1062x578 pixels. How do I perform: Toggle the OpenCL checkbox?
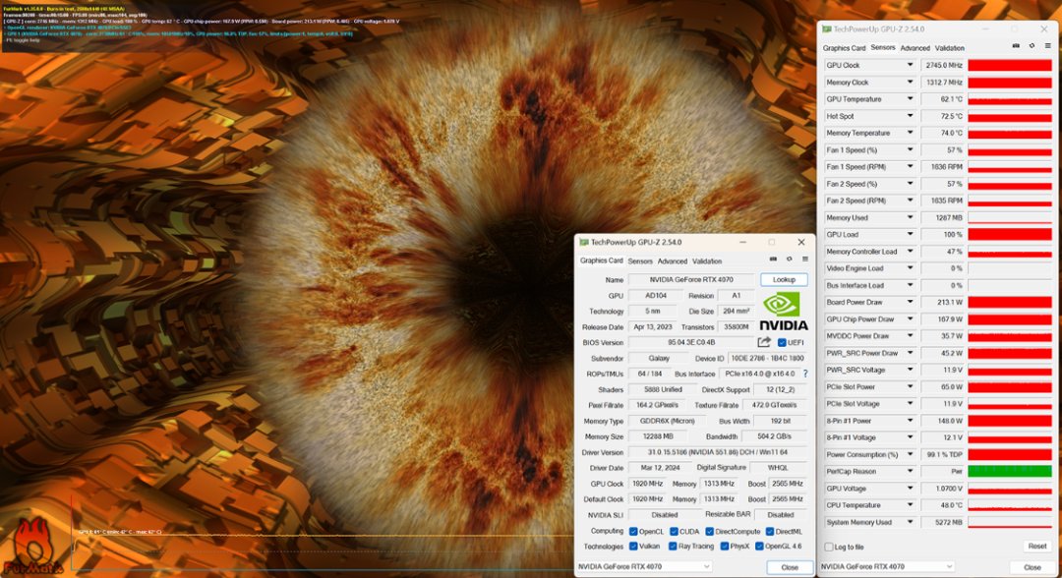tap(633, 531)
